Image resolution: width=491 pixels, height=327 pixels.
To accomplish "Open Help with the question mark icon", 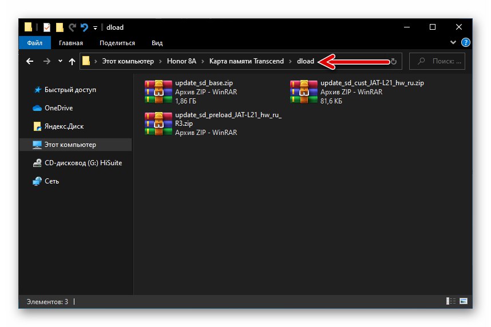I will [x=466, y=42].
